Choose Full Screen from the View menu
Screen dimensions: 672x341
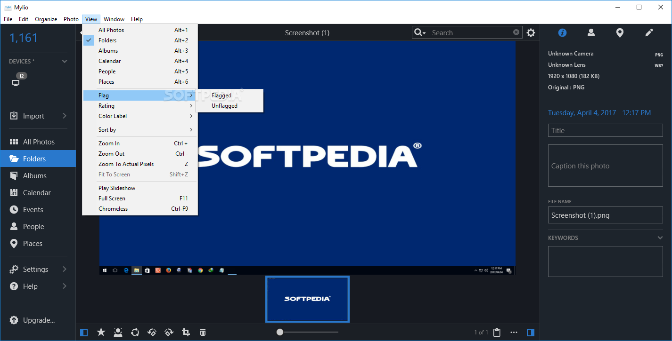click(x=140, y=198)
